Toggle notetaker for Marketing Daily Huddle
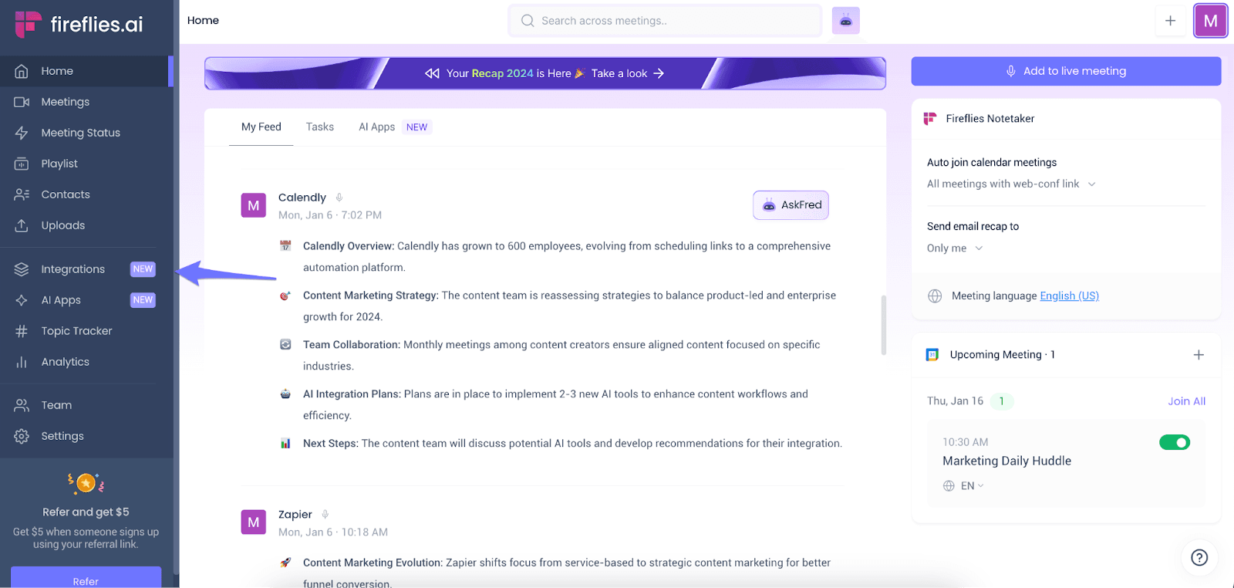1234x588 pixels. click(x=1175, y=442)
